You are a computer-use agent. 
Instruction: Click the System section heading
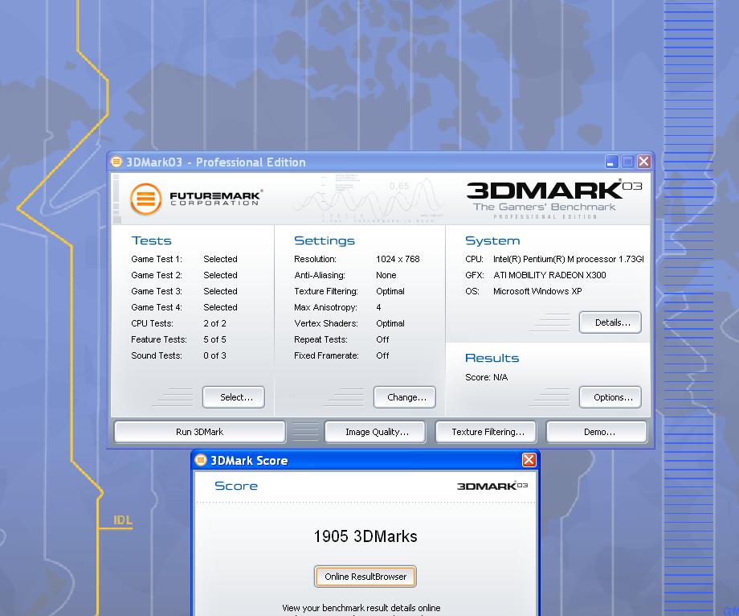(x=492, y=240)
